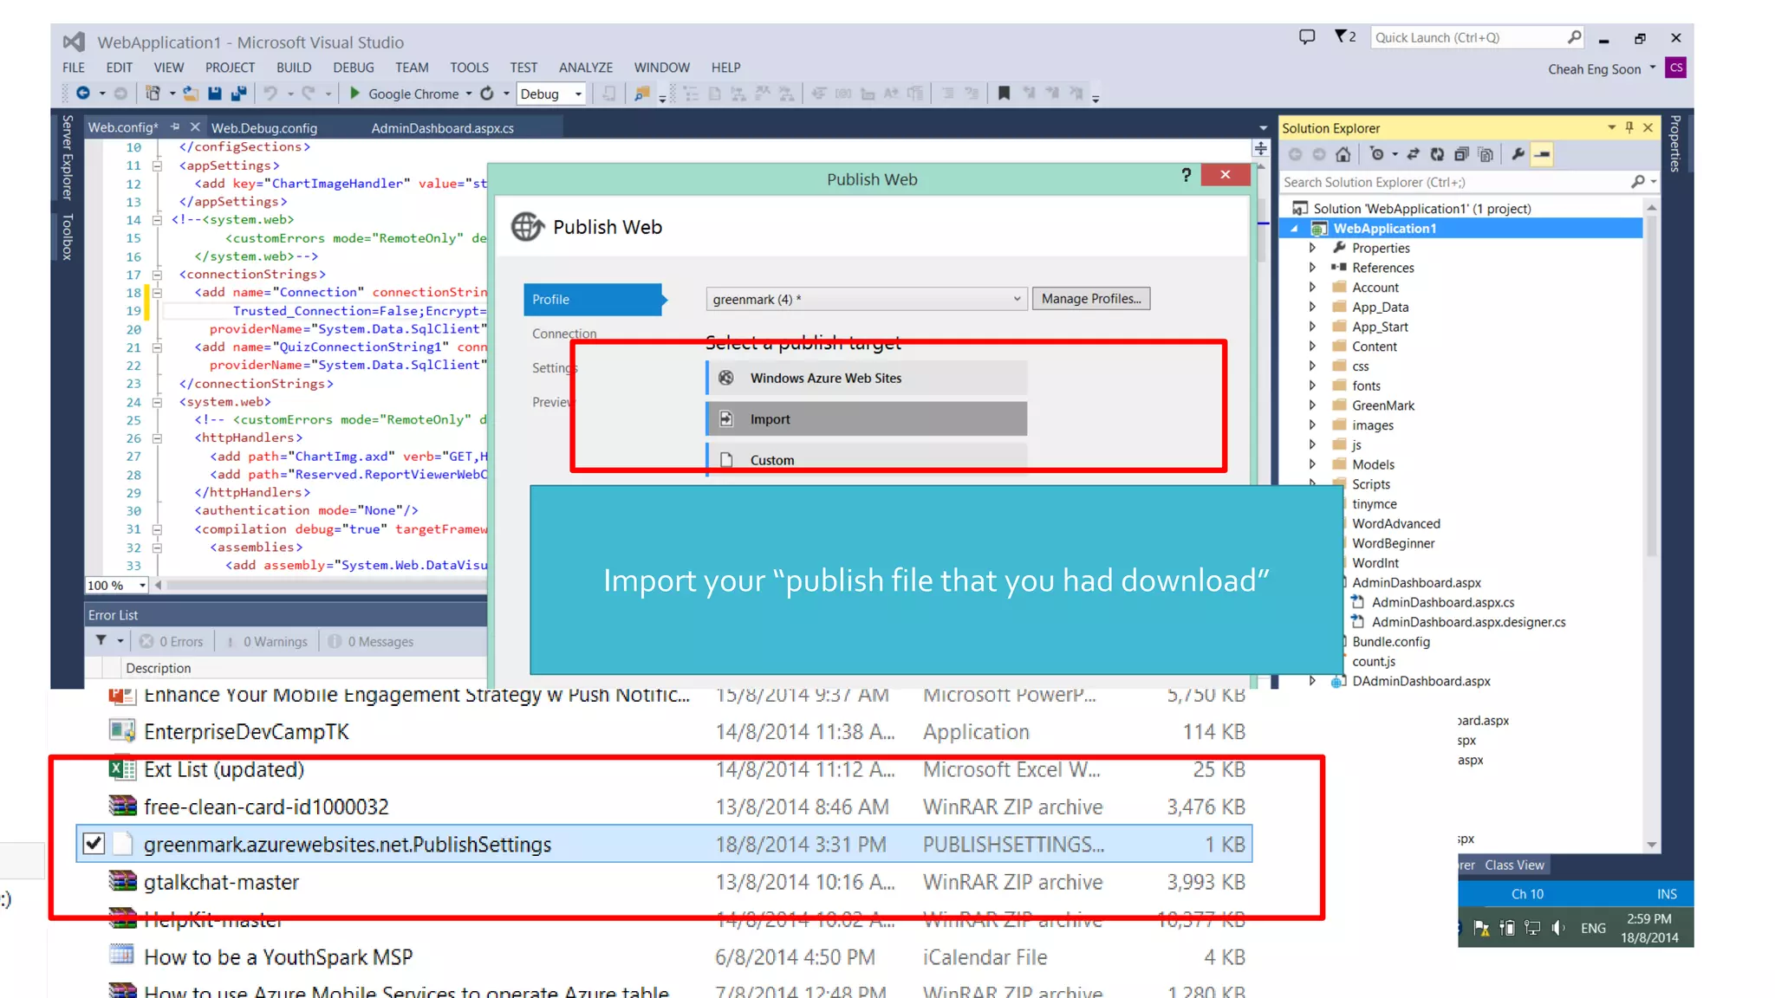The image size is (1775, 998).
Task: Click the help question mark in Publish Web
Action: pyautogui.click(x=1186, y=175)
